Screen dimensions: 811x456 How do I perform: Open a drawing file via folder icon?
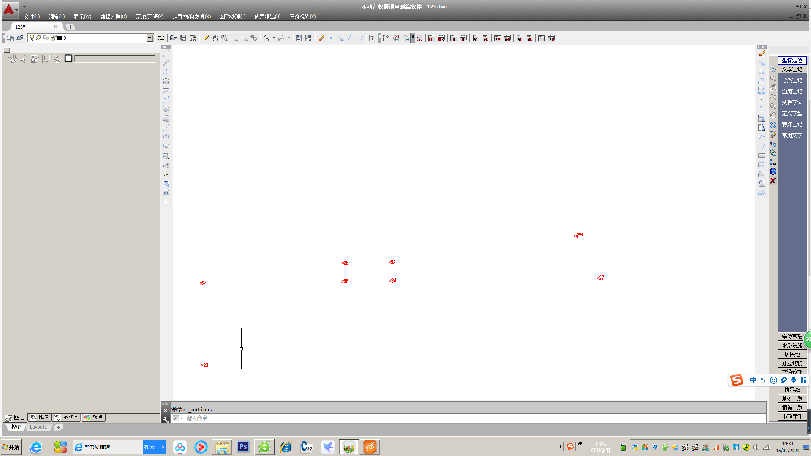173,38
